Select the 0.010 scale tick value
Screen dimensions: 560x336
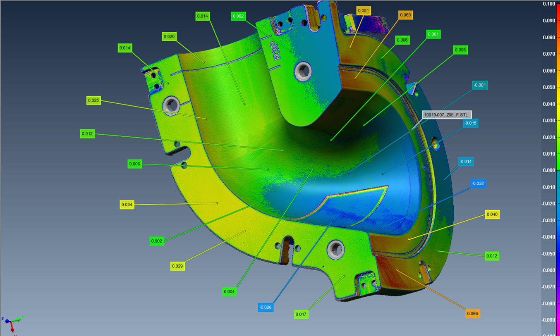click(x=549, y=154)
